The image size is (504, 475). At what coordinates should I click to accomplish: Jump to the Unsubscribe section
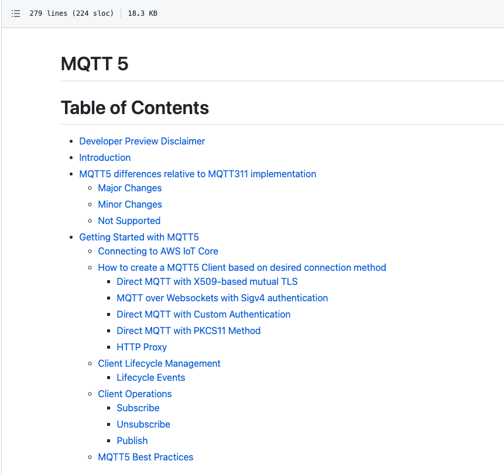[143, 425]
